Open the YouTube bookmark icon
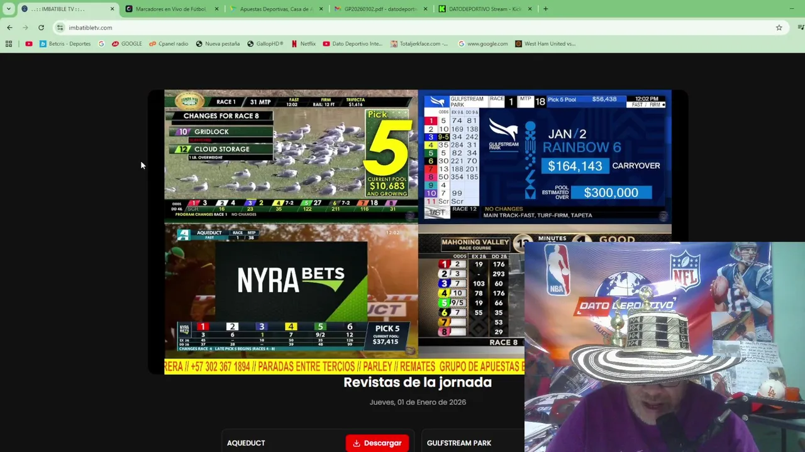The image size is (805, 452). pyautogui.click(x=29, y=44)
